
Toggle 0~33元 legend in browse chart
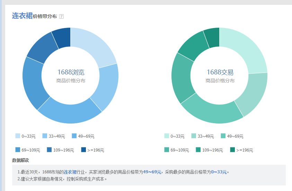pyautogui.click(x=25, y=136)
